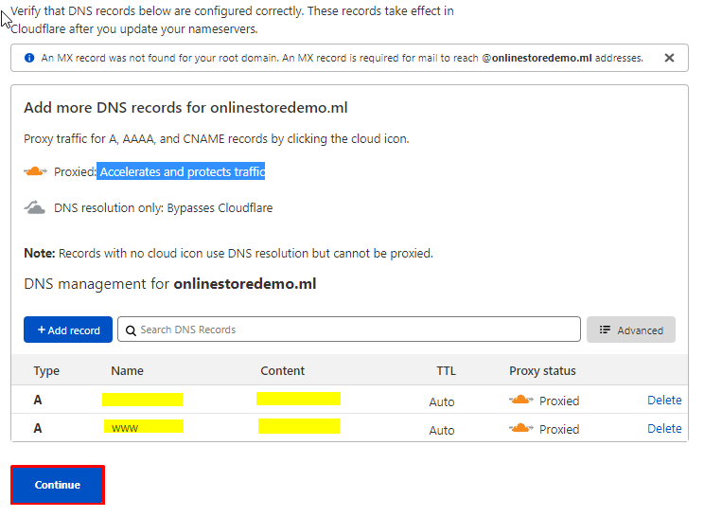Toggle proxy cloud for the first A record

tap(521, 400)
